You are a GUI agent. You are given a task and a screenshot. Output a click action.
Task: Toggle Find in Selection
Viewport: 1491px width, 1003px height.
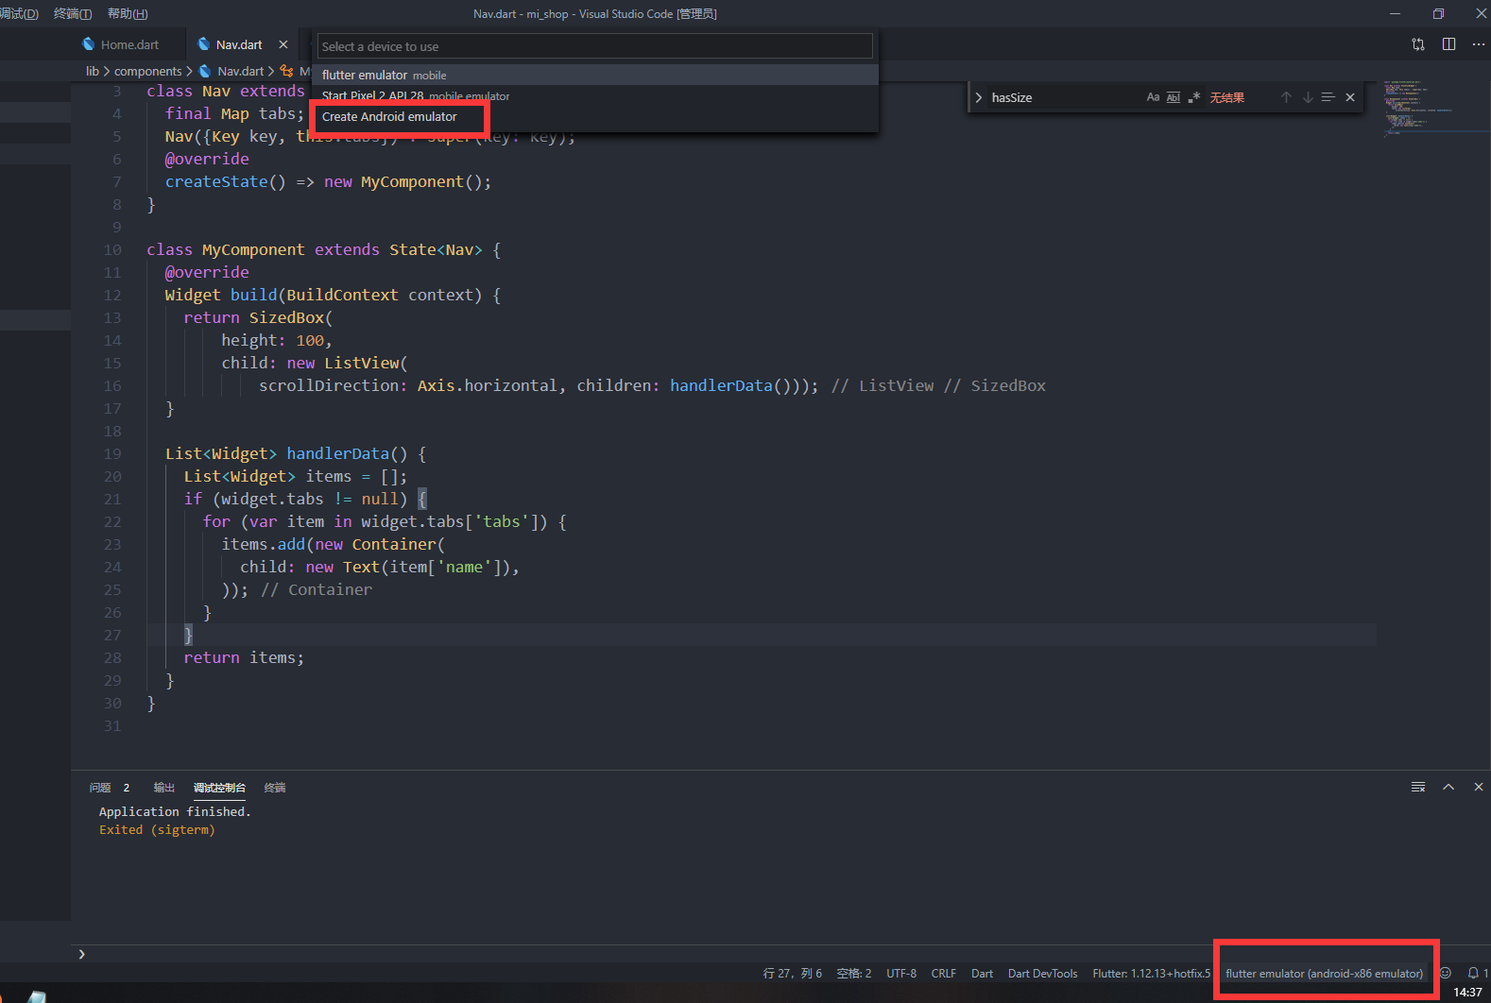tap(1328, 97)
